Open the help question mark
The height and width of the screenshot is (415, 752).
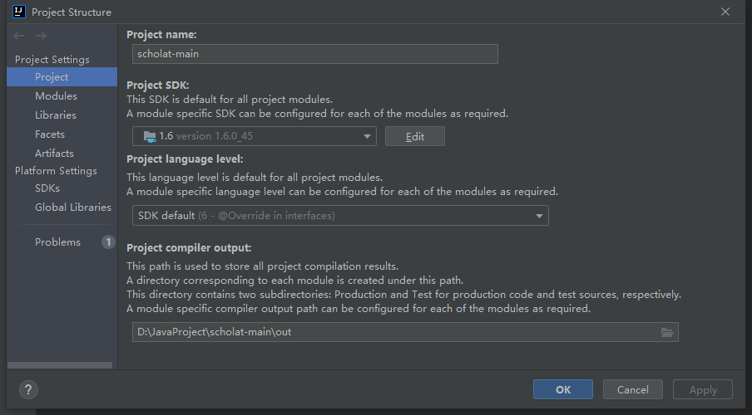click(28, 389)
